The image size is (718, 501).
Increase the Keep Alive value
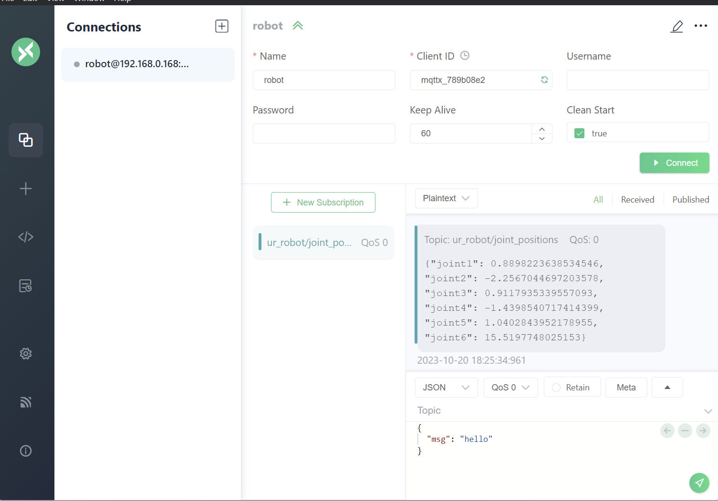542,129
